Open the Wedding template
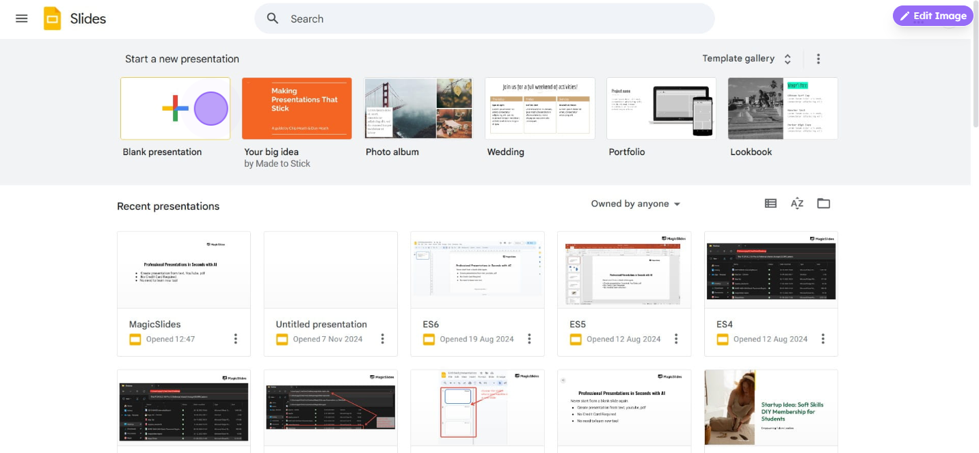Screen dimensions: 979x453 point(540,109)
